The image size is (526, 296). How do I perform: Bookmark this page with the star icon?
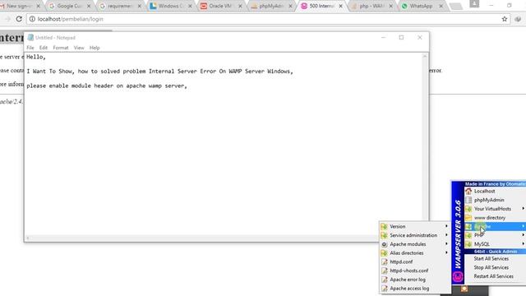click(504, 19)
